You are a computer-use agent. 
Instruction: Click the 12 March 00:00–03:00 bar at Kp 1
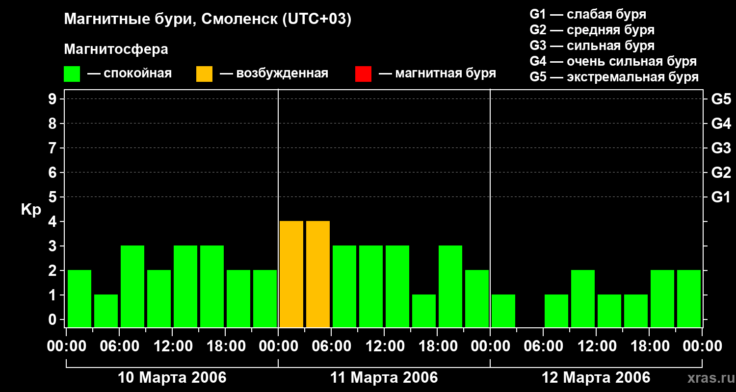pos(503,311)
